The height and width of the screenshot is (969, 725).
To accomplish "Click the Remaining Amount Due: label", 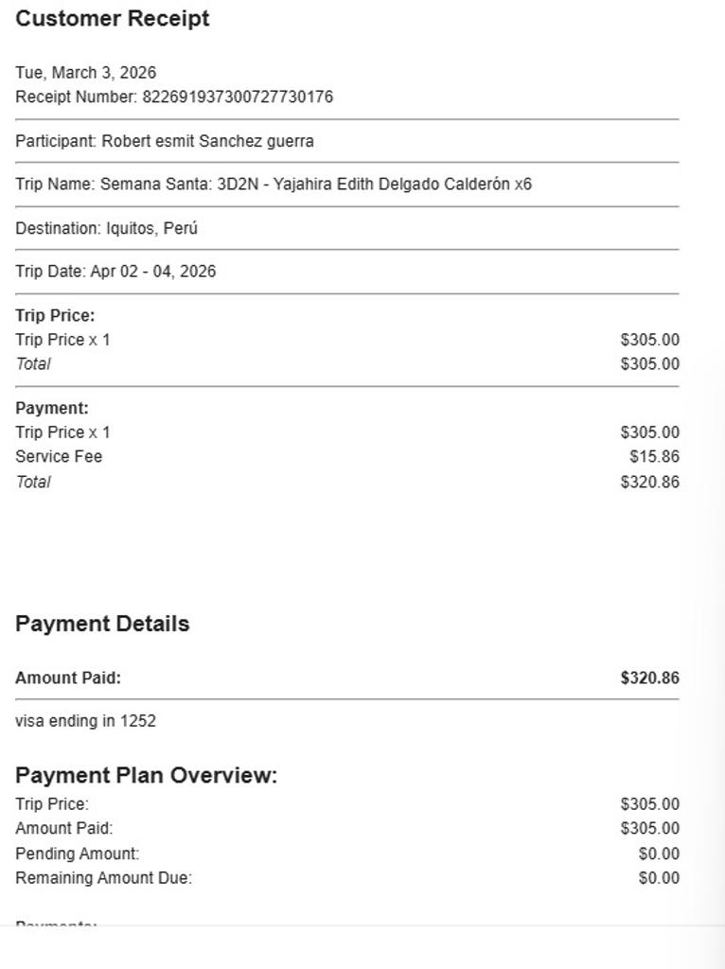I will click(103, 878).
